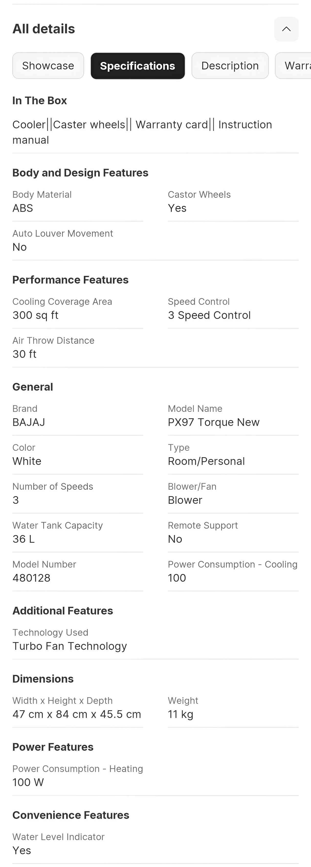This screenshot has width=311, height=867.
Task: Open the Description tab
Action: click(230, 66)
